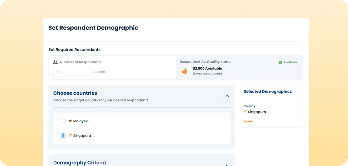Select the Malaysia radio button
This screenshot has height=166, width=348.
pyautogui.click(x=63, y=121)
